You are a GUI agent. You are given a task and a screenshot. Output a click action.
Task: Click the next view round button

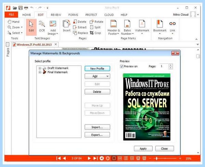(x=108, y=158)
